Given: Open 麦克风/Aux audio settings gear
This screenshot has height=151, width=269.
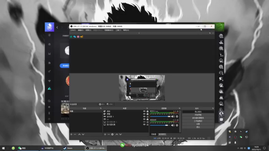Looking at the screenshot, I should (177, 116).
